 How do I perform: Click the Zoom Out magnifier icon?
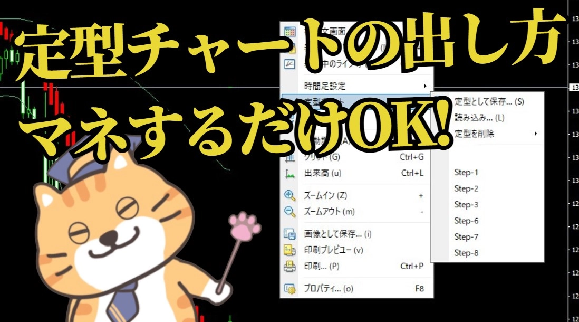pyautogui.click(x=289, y=212)
